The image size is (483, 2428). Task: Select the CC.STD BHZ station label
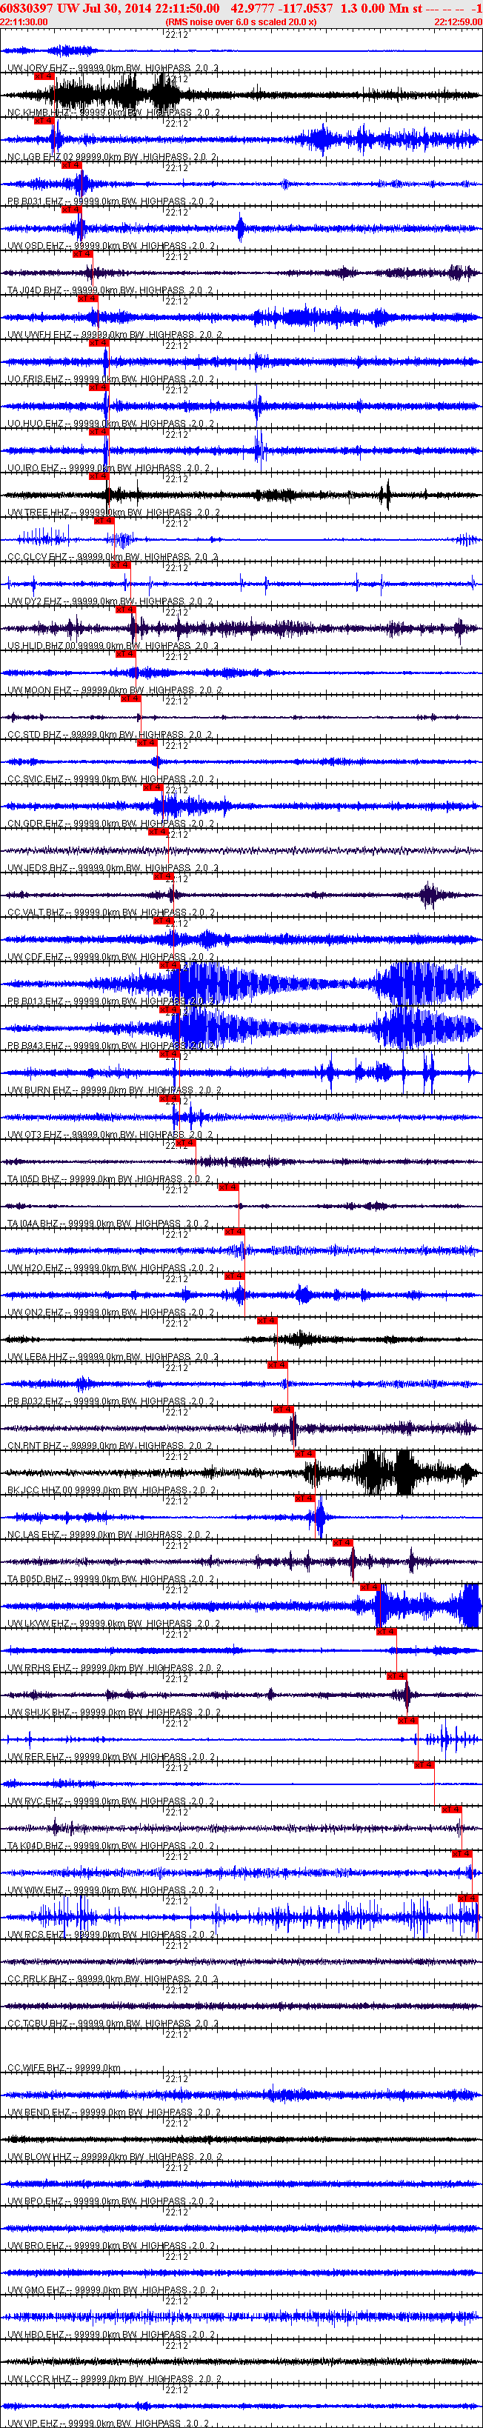tap(108, 734)
